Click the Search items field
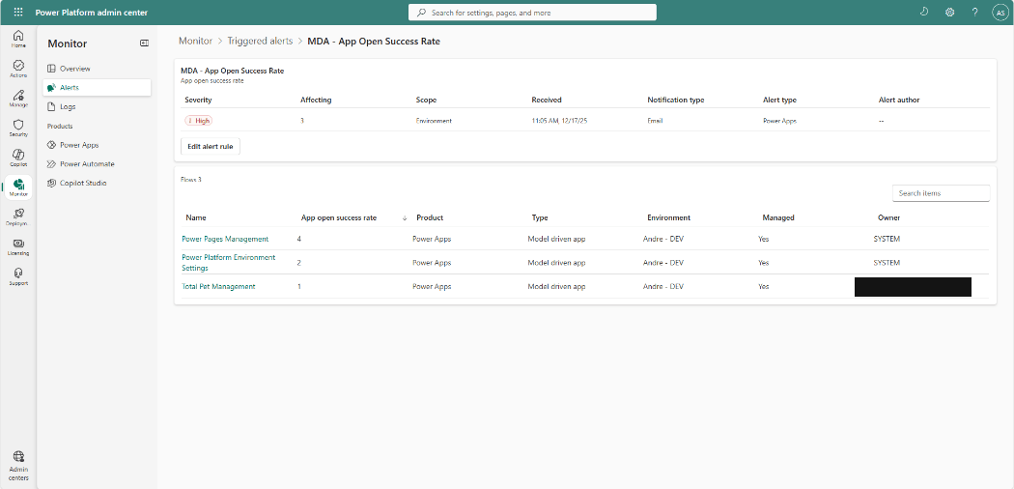Screen dimensions: 1014x489 pyautogui.click(x=941, y=193)
